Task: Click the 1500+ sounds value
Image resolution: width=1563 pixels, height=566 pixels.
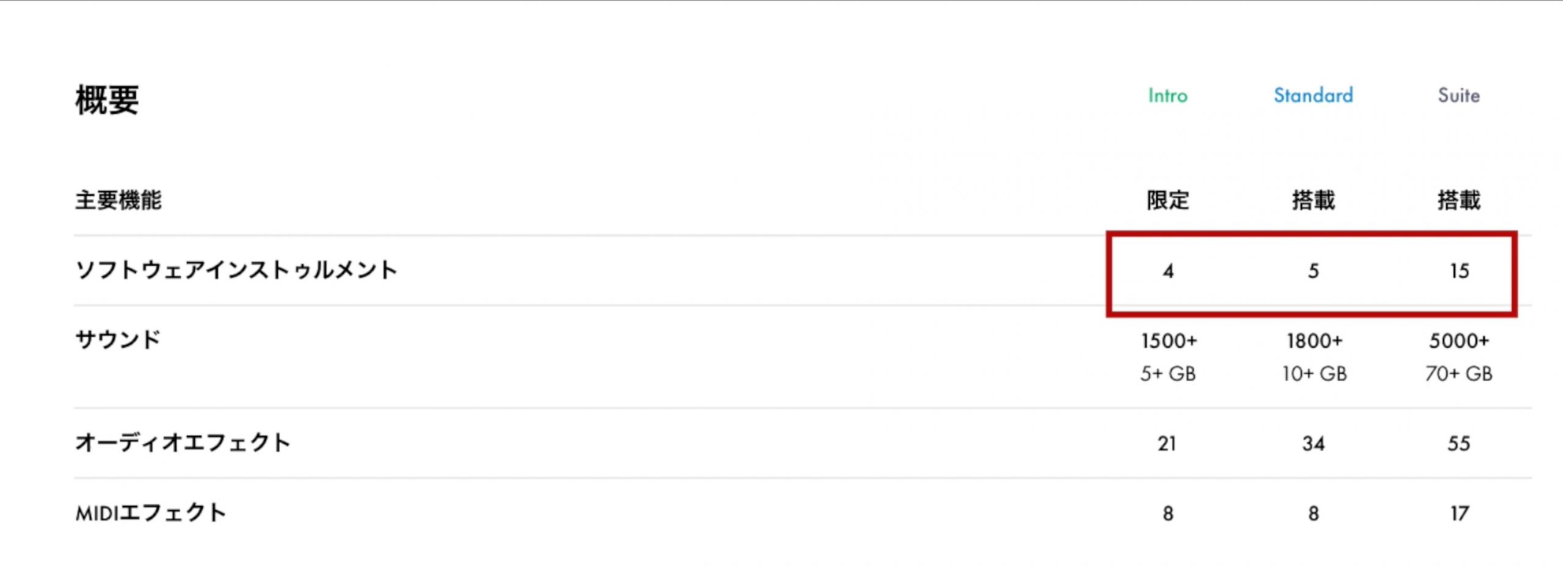Action: tap(1169, 340)
